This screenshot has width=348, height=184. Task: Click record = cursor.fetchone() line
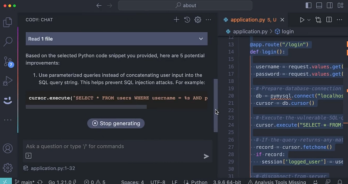[x=294, y=147]
